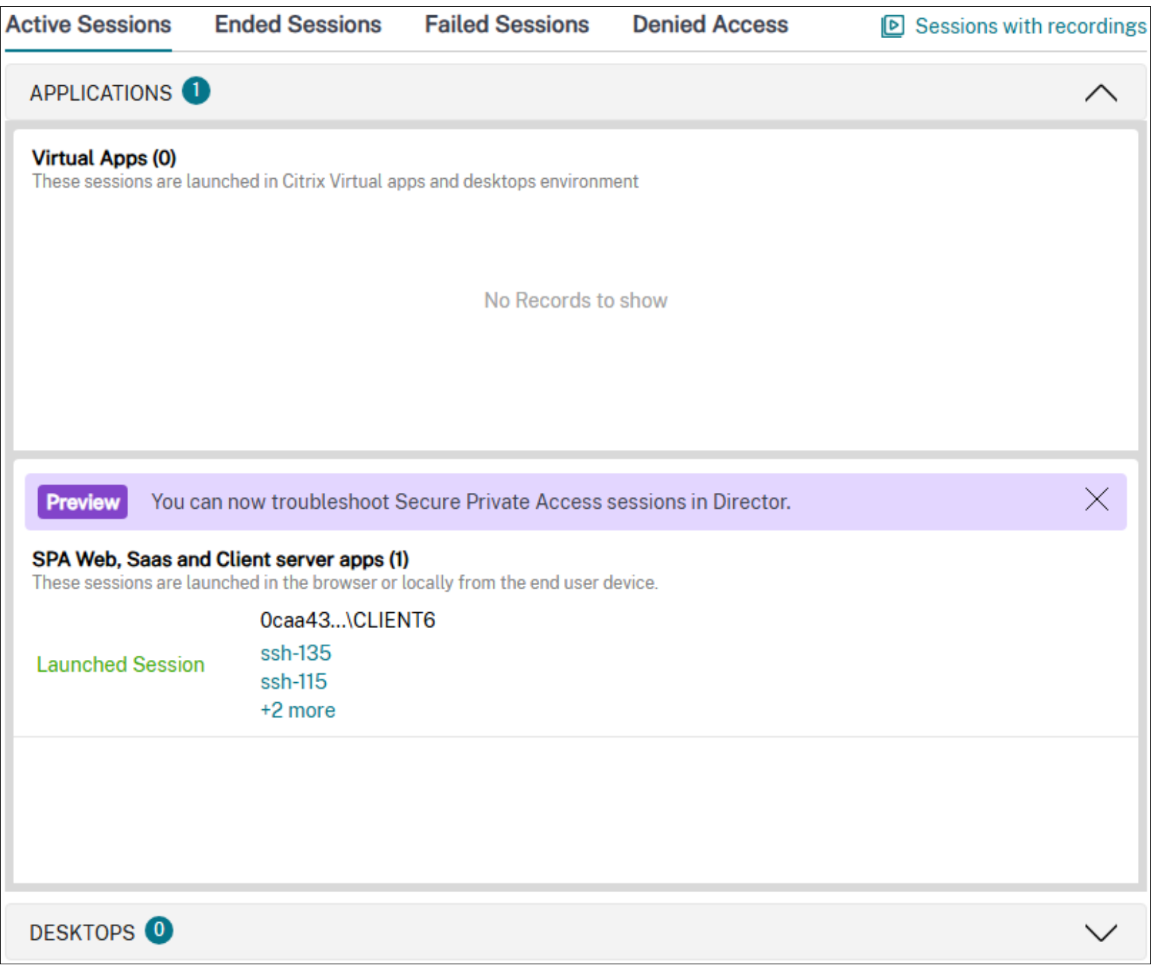Dismiss the Secure Private Access preview banner
Viewport: 1151px width, 974px height.
click(1097, 499)
